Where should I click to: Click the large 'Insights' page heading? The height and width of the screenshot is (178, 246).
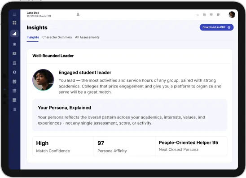coord(37,28)
